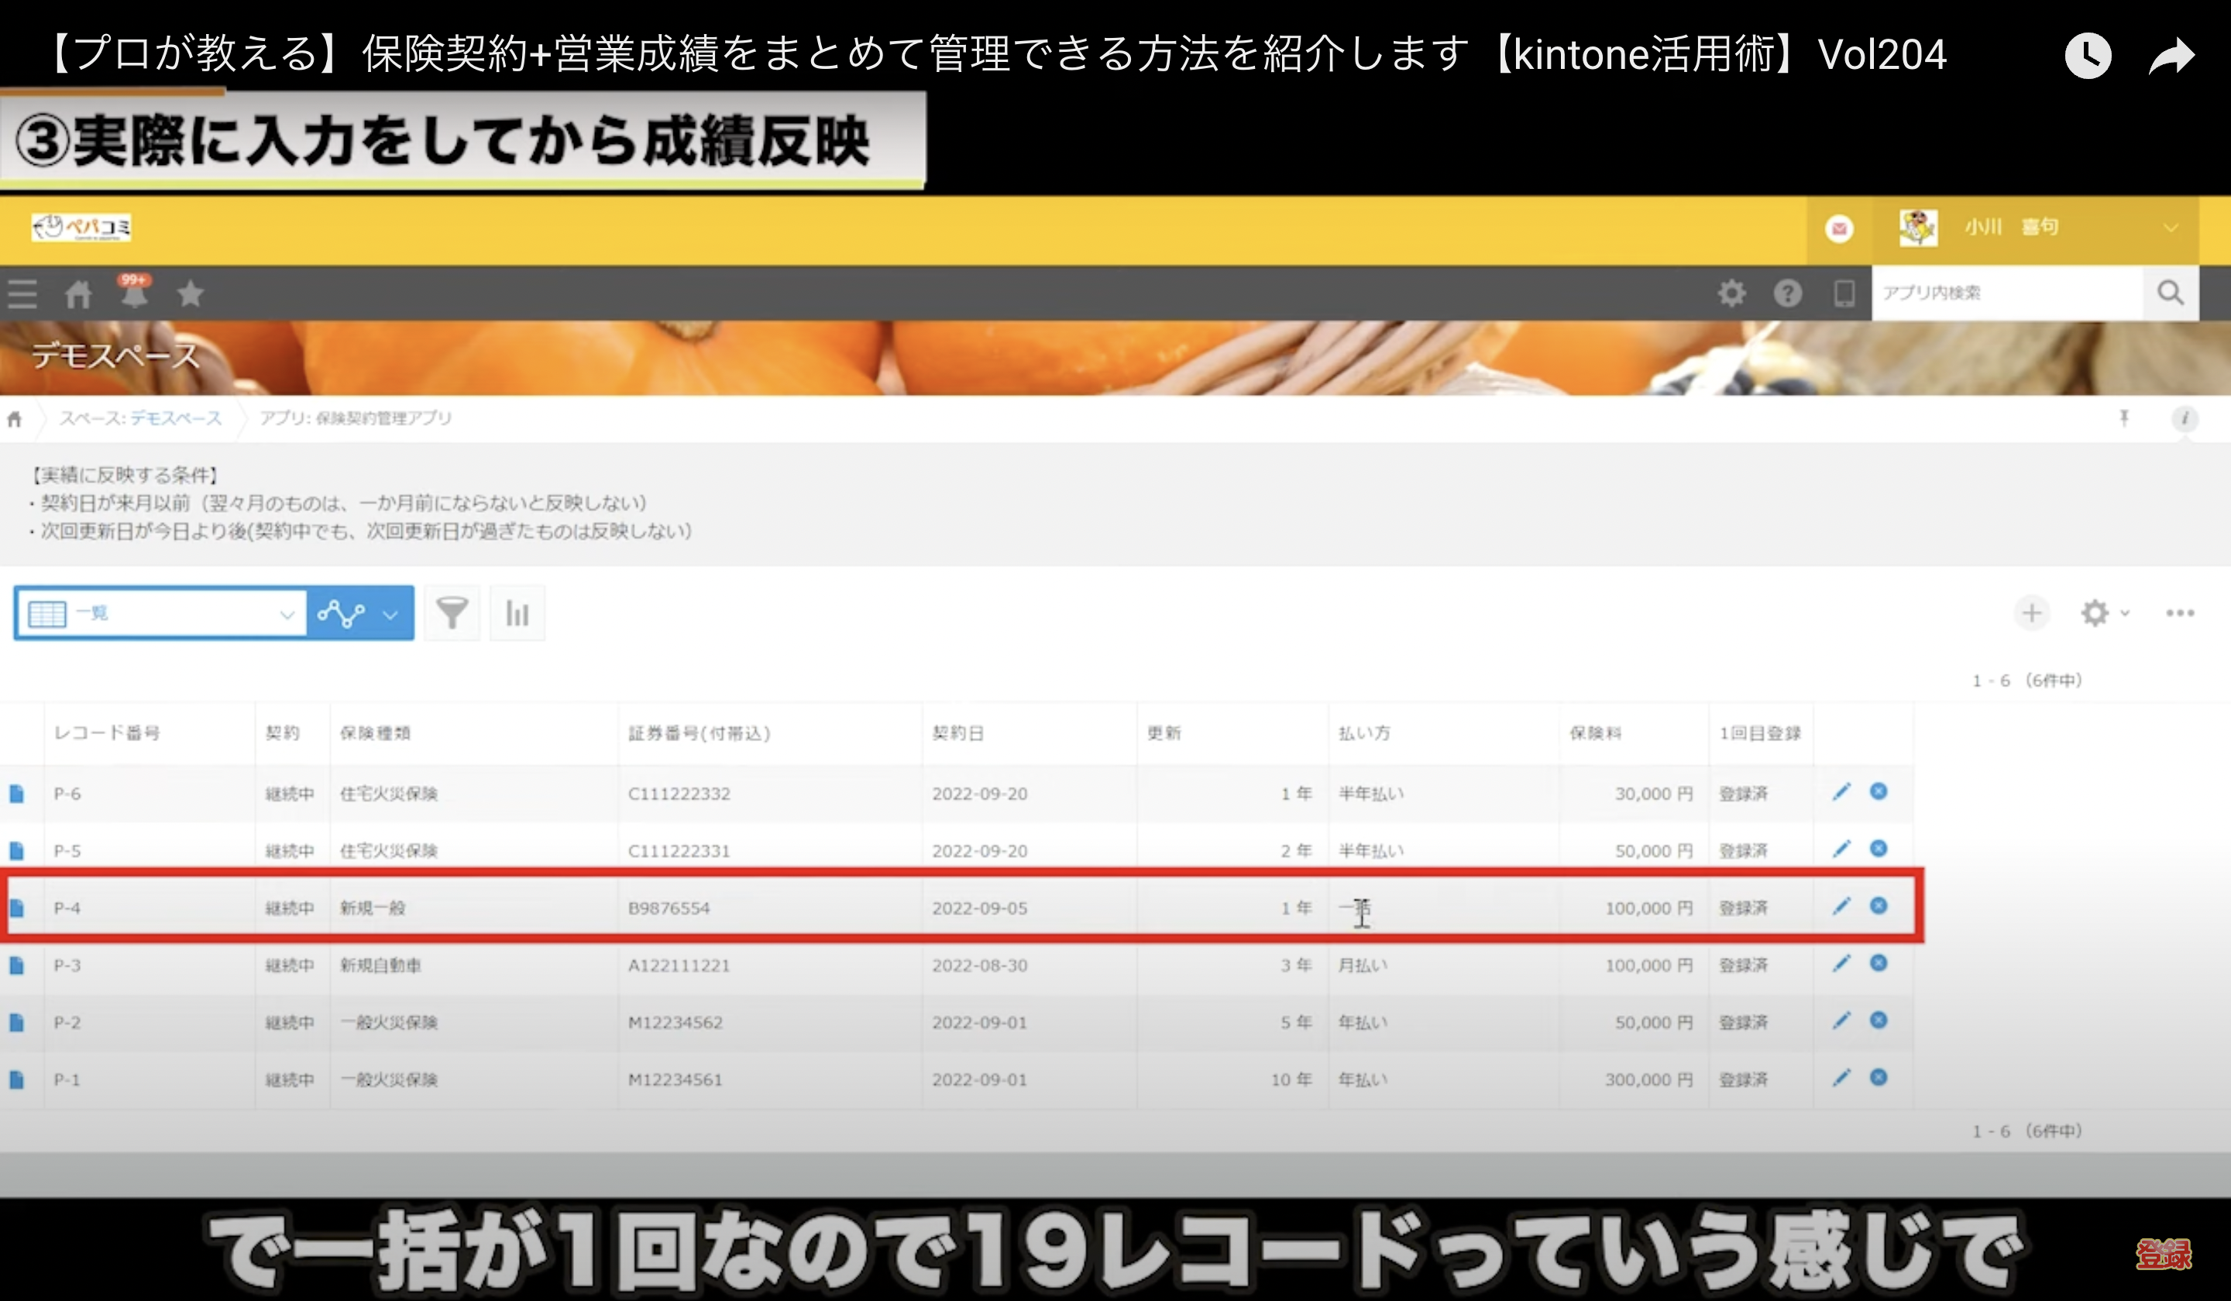Open the filter funnel icon

(452, 613)
